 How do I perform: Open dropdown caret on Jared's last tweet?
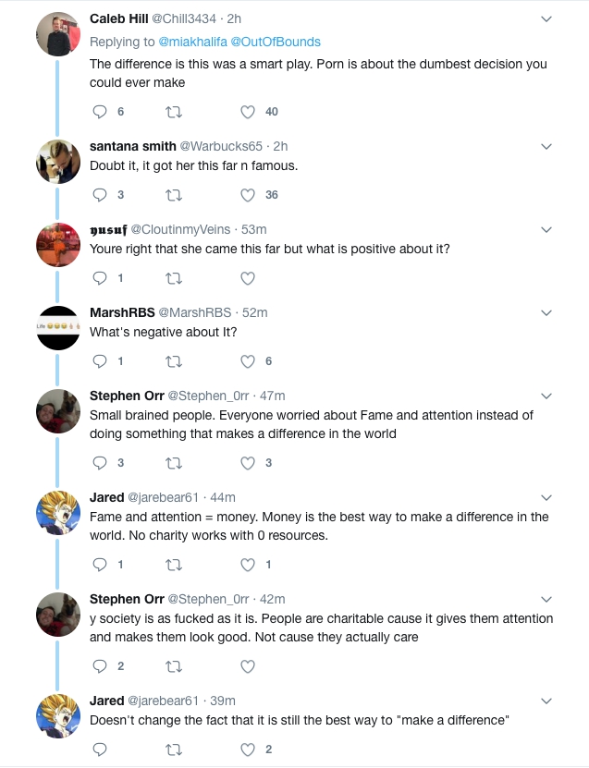546,700
